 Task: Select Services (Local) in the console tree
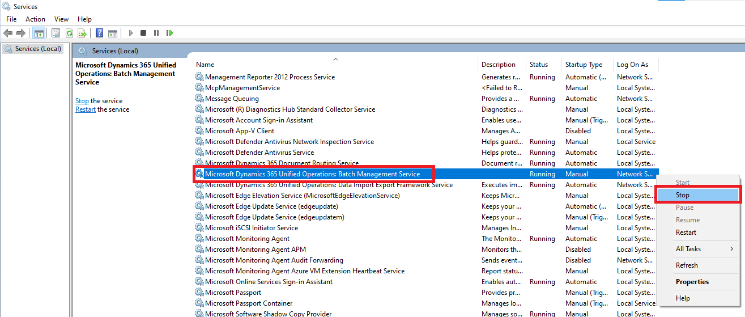(x=38, y=49)
